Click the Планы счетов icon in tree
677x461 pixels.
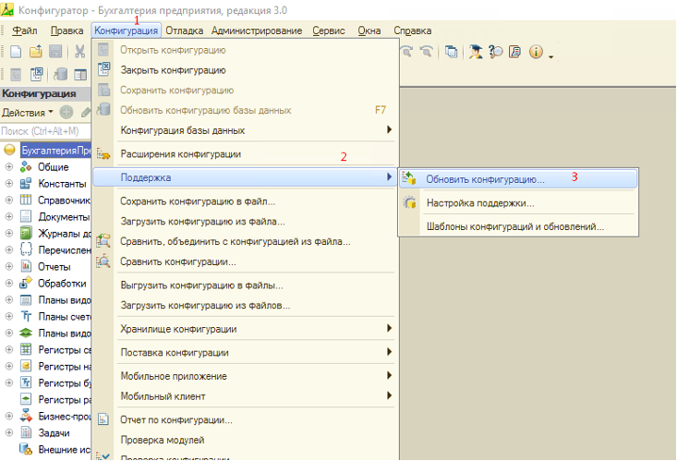[26, 316]
